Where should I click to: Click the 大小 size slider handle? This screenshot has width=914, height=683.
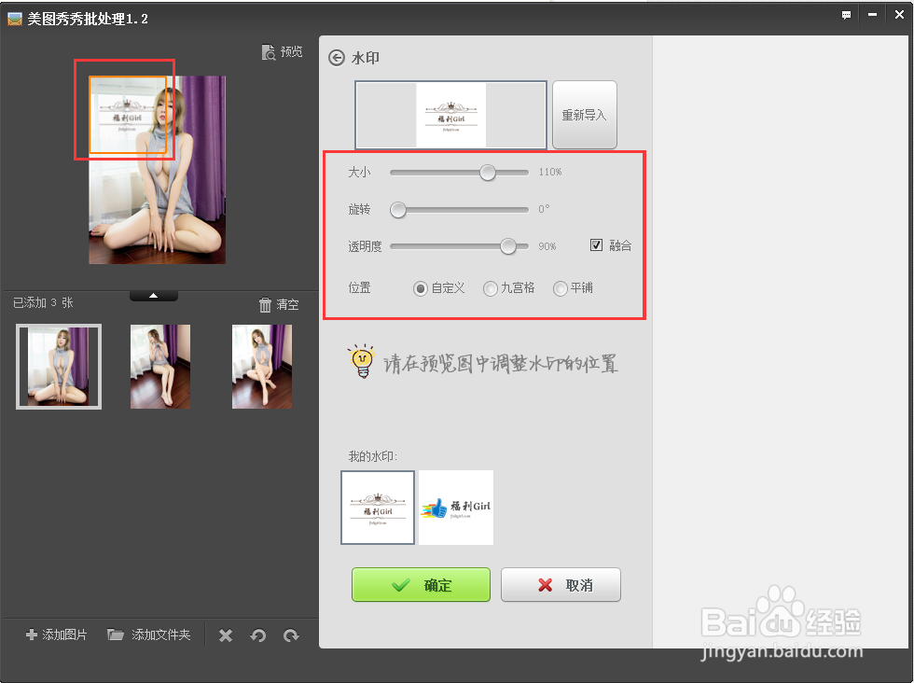(488, 173)
